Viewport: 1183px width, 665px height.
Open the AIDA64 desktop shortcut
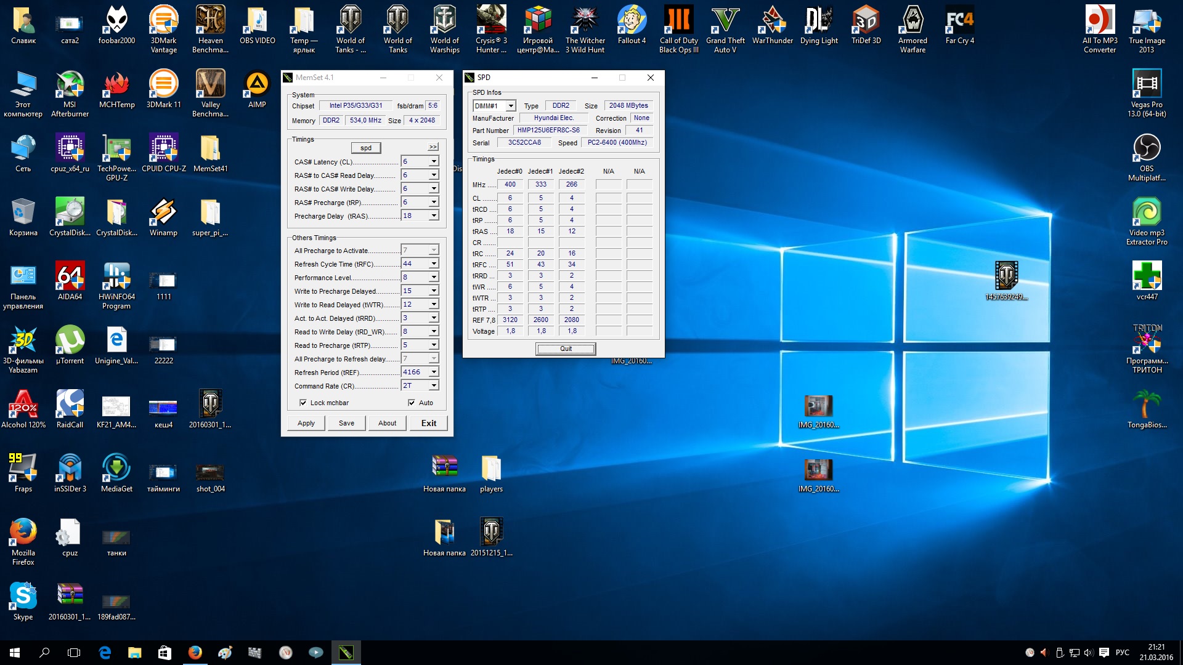(x=70, y=276)
